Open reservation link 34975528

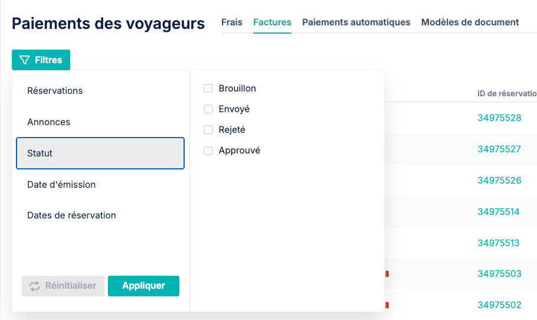[x=499, y=118]
